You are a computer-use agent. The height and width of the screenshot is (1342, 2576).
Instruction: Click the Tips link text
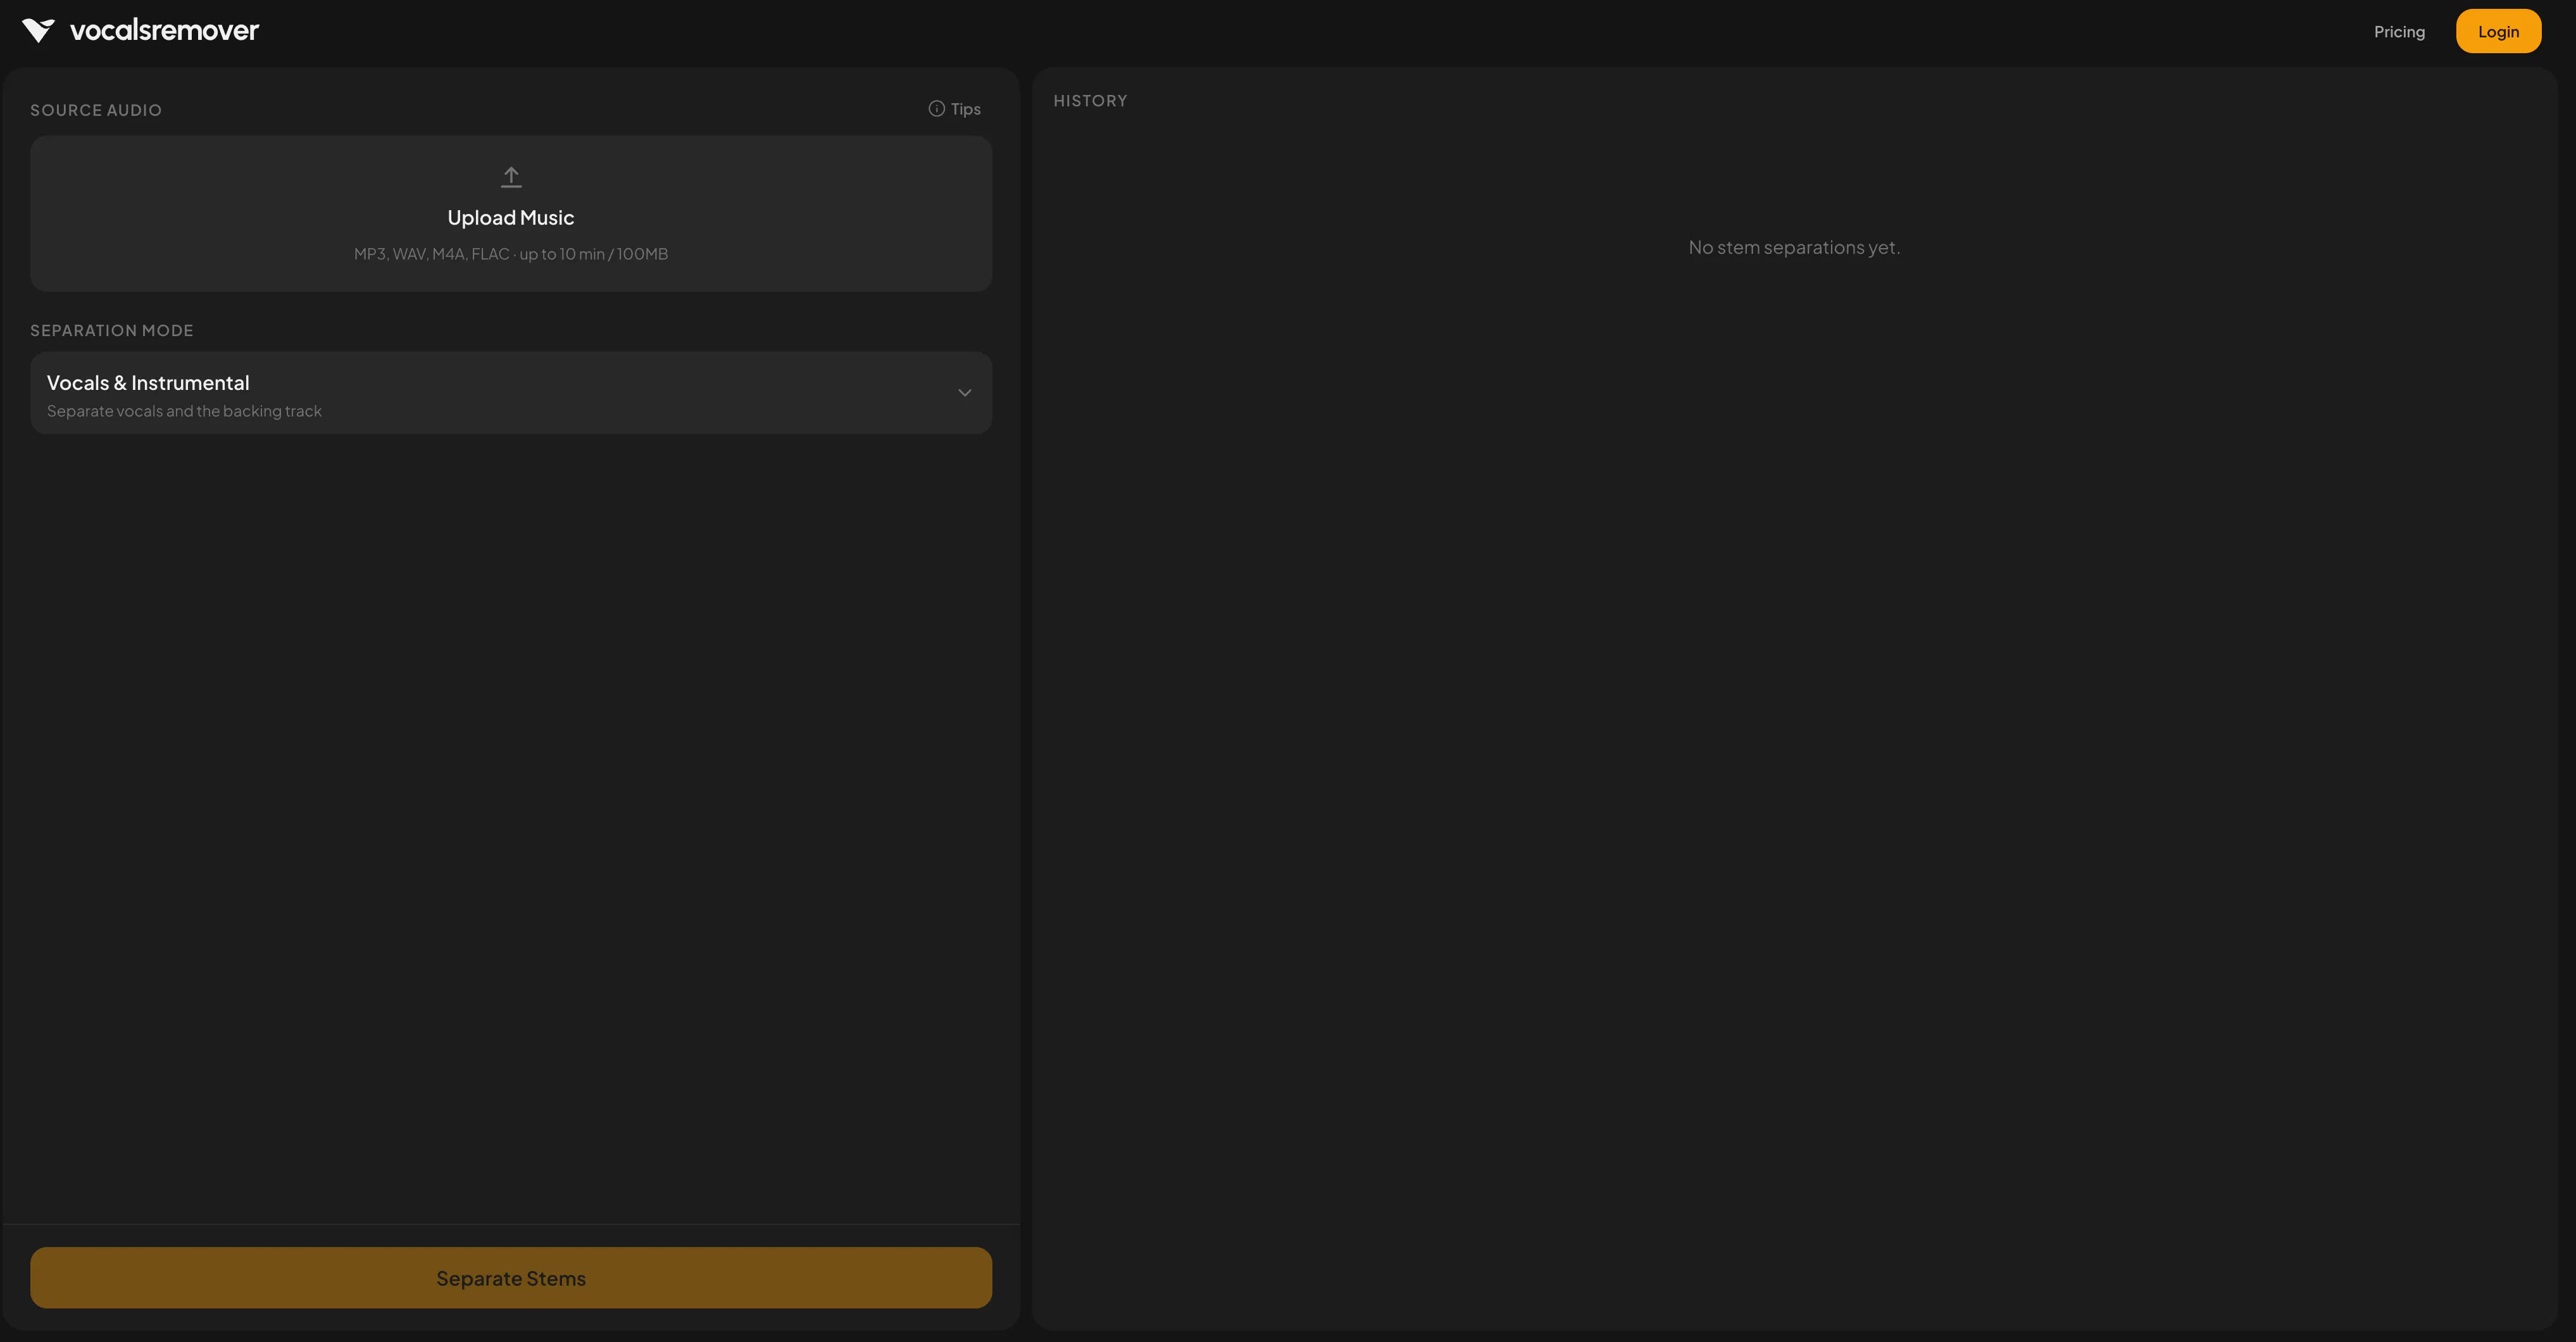click(965, 109)
